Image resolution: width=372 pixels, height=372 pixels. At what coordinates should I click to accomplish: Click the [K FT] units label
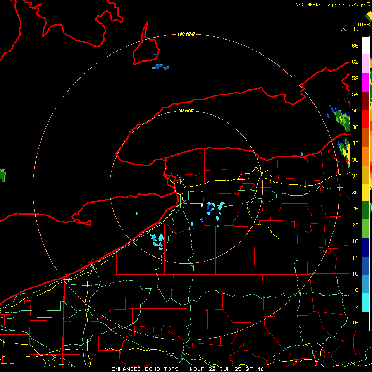point(349,29)
